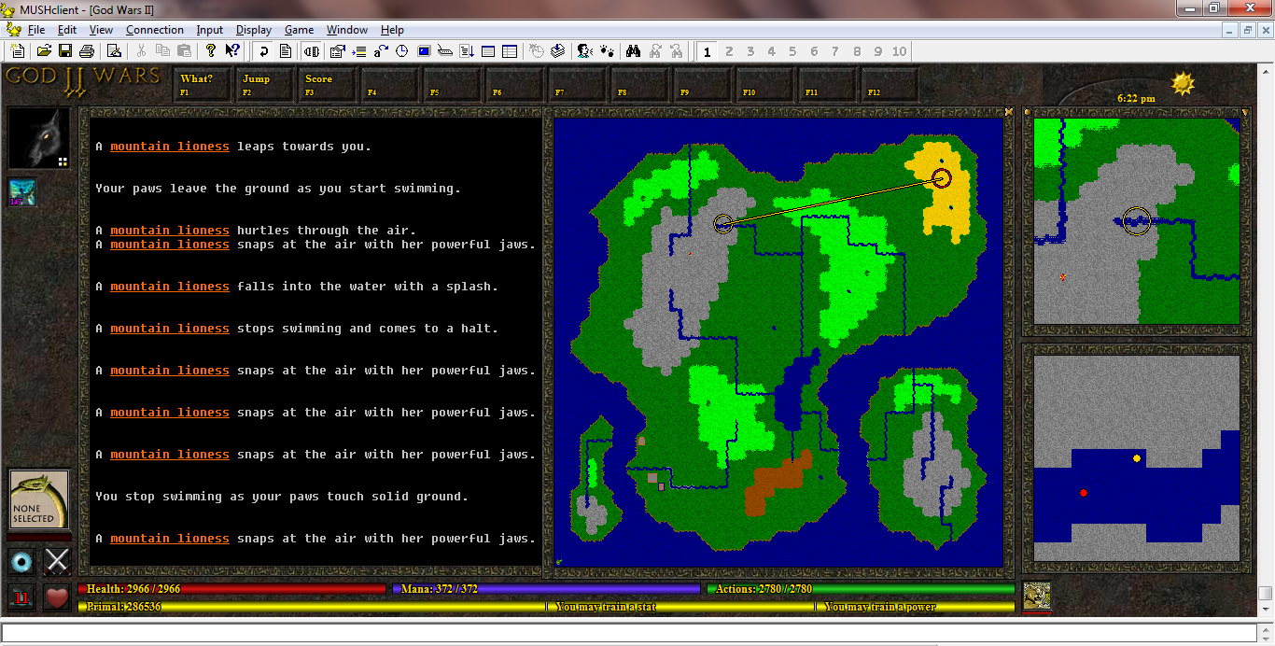Click the empty F12 hotkey button
The width and height of the screenshot is (1275, 646).
pyautogui.click(x=890, y=85)
